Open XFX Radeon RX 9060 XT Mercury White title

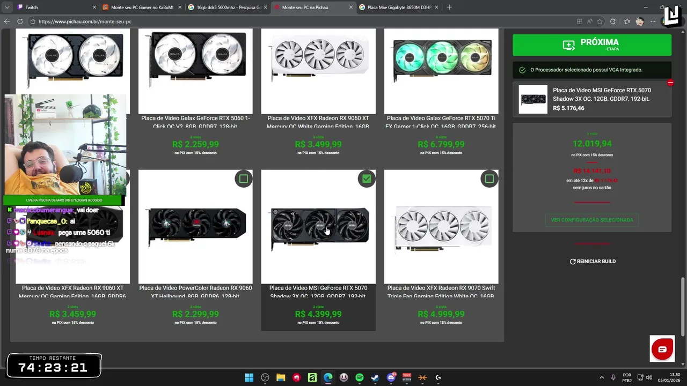318,122
